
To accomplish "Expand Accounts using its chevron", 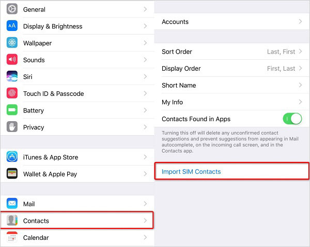I will pyautogui.click(x=300, y=22).
